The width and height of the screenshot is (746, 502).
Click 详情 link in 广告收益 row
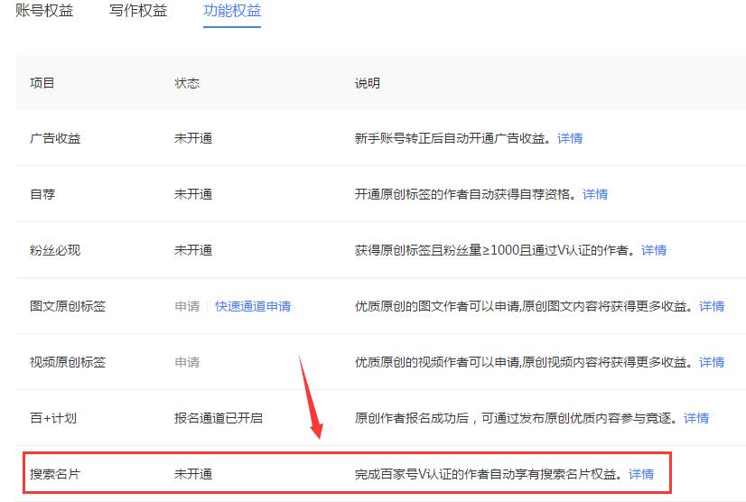570,138
